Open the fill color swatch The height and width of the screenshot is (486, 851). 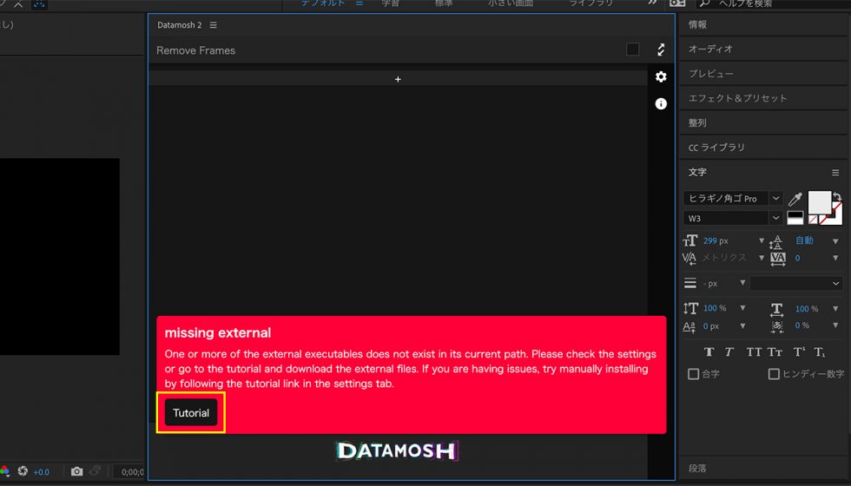(820, 202)
